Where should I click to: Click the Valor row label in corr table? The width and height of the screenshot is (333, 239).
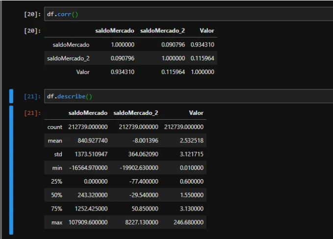(x=83, y=72)
